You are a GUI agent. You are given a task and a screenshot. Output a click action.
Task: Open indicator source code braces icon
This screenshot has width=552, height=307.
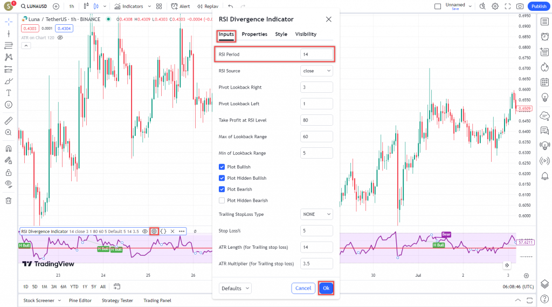click(163, 231)
